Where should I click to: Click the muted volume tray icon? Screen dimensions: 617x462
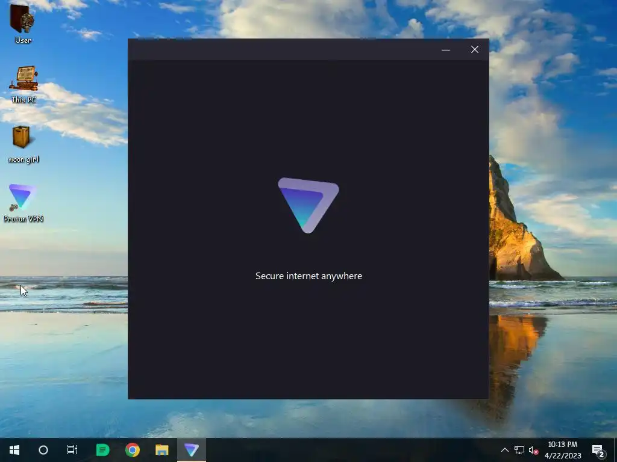[x=533, y=450]
